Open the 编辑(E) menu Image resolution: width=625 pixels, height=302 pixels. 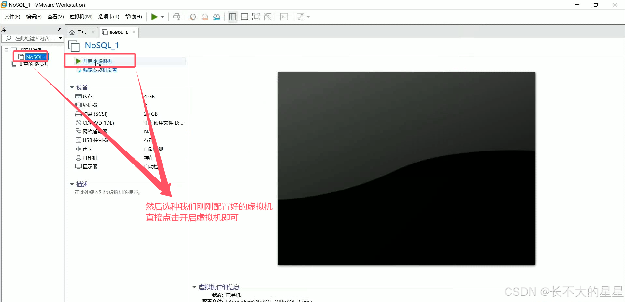pyautogui.click(x=34, y=17)
